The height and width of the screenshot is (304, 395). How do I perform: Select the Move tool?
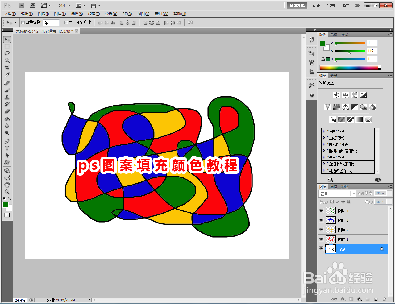(x=7, y=39)
